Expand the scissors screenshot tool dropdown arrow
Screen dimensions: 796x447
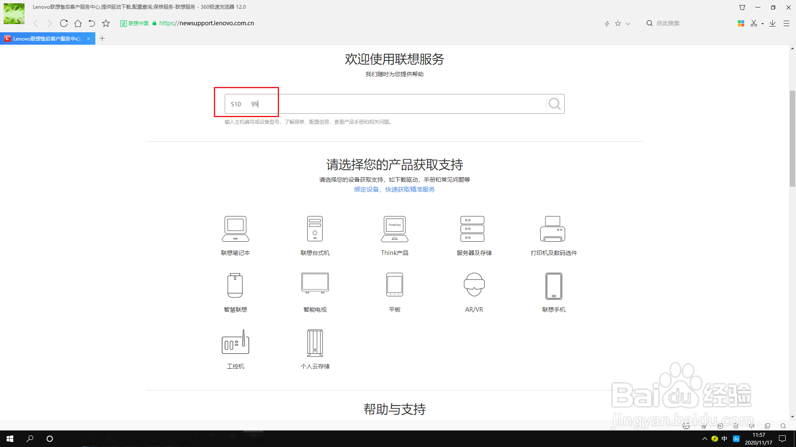point(762,24)
